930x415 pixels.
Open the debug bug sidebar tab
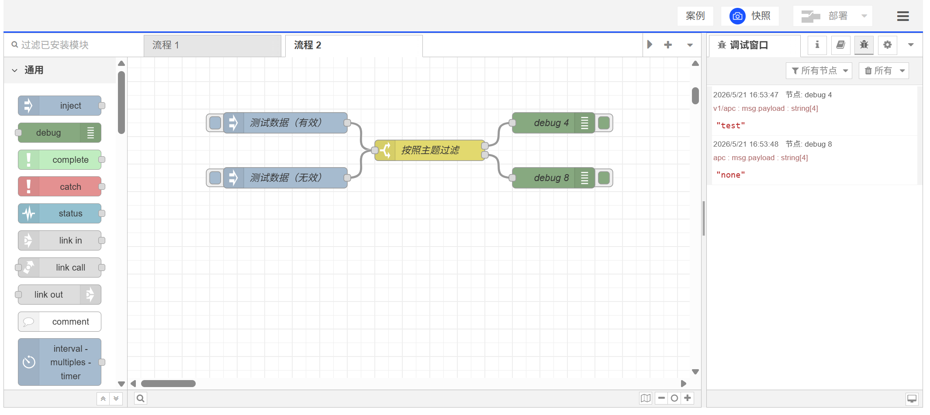864,45
